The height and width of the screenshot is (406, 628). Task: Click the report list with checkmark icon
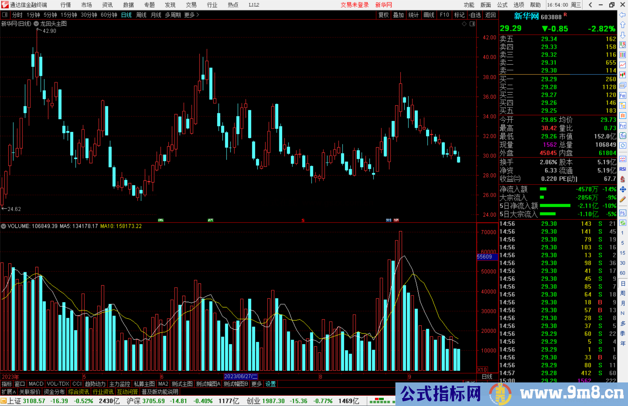622,45
